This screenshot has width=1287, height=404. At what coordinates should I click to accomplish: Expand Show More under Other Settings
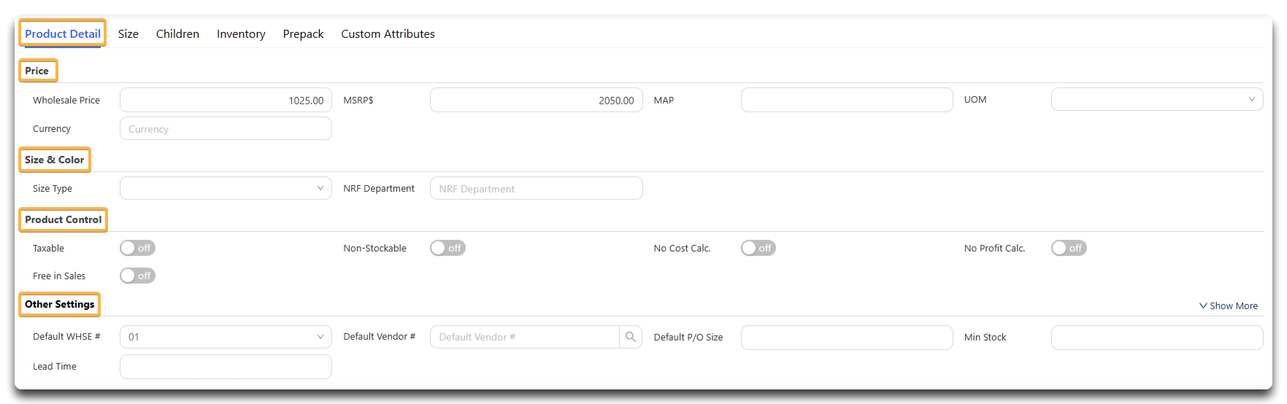tap(1229, 306)
